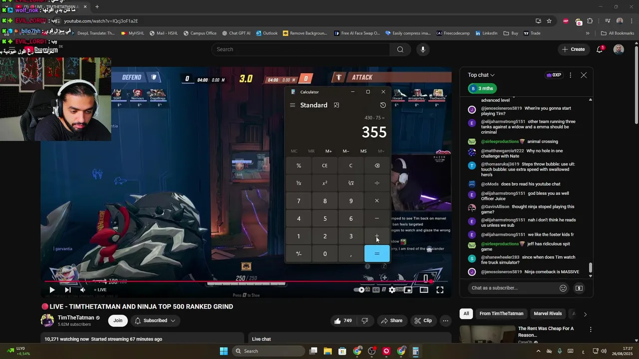The image size is (639, 359).
Task: Click the Calculator MS memory store button
Action: coord(363,151)
